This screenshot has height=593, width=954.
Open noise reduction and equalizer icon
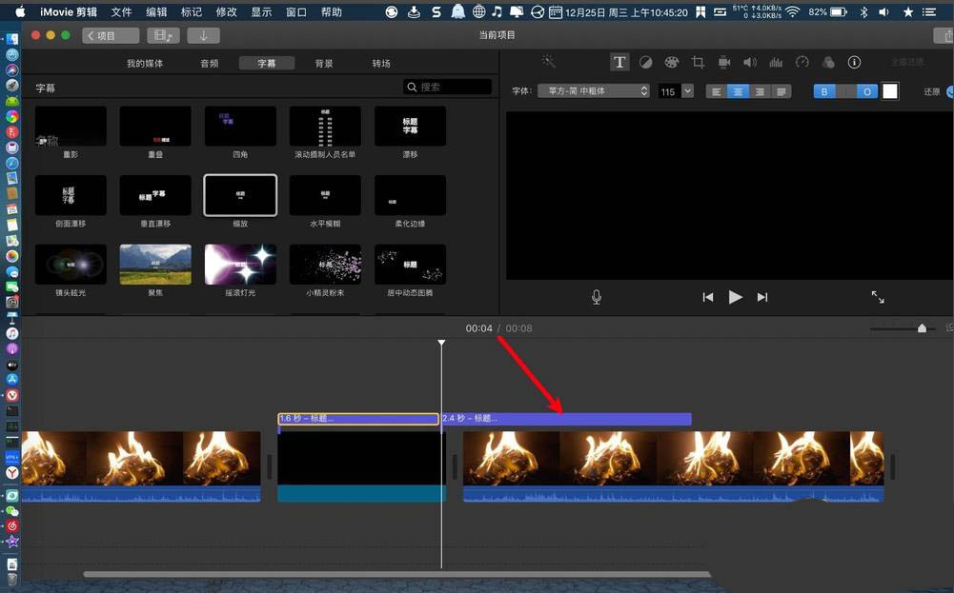click(x=777, y=62)
